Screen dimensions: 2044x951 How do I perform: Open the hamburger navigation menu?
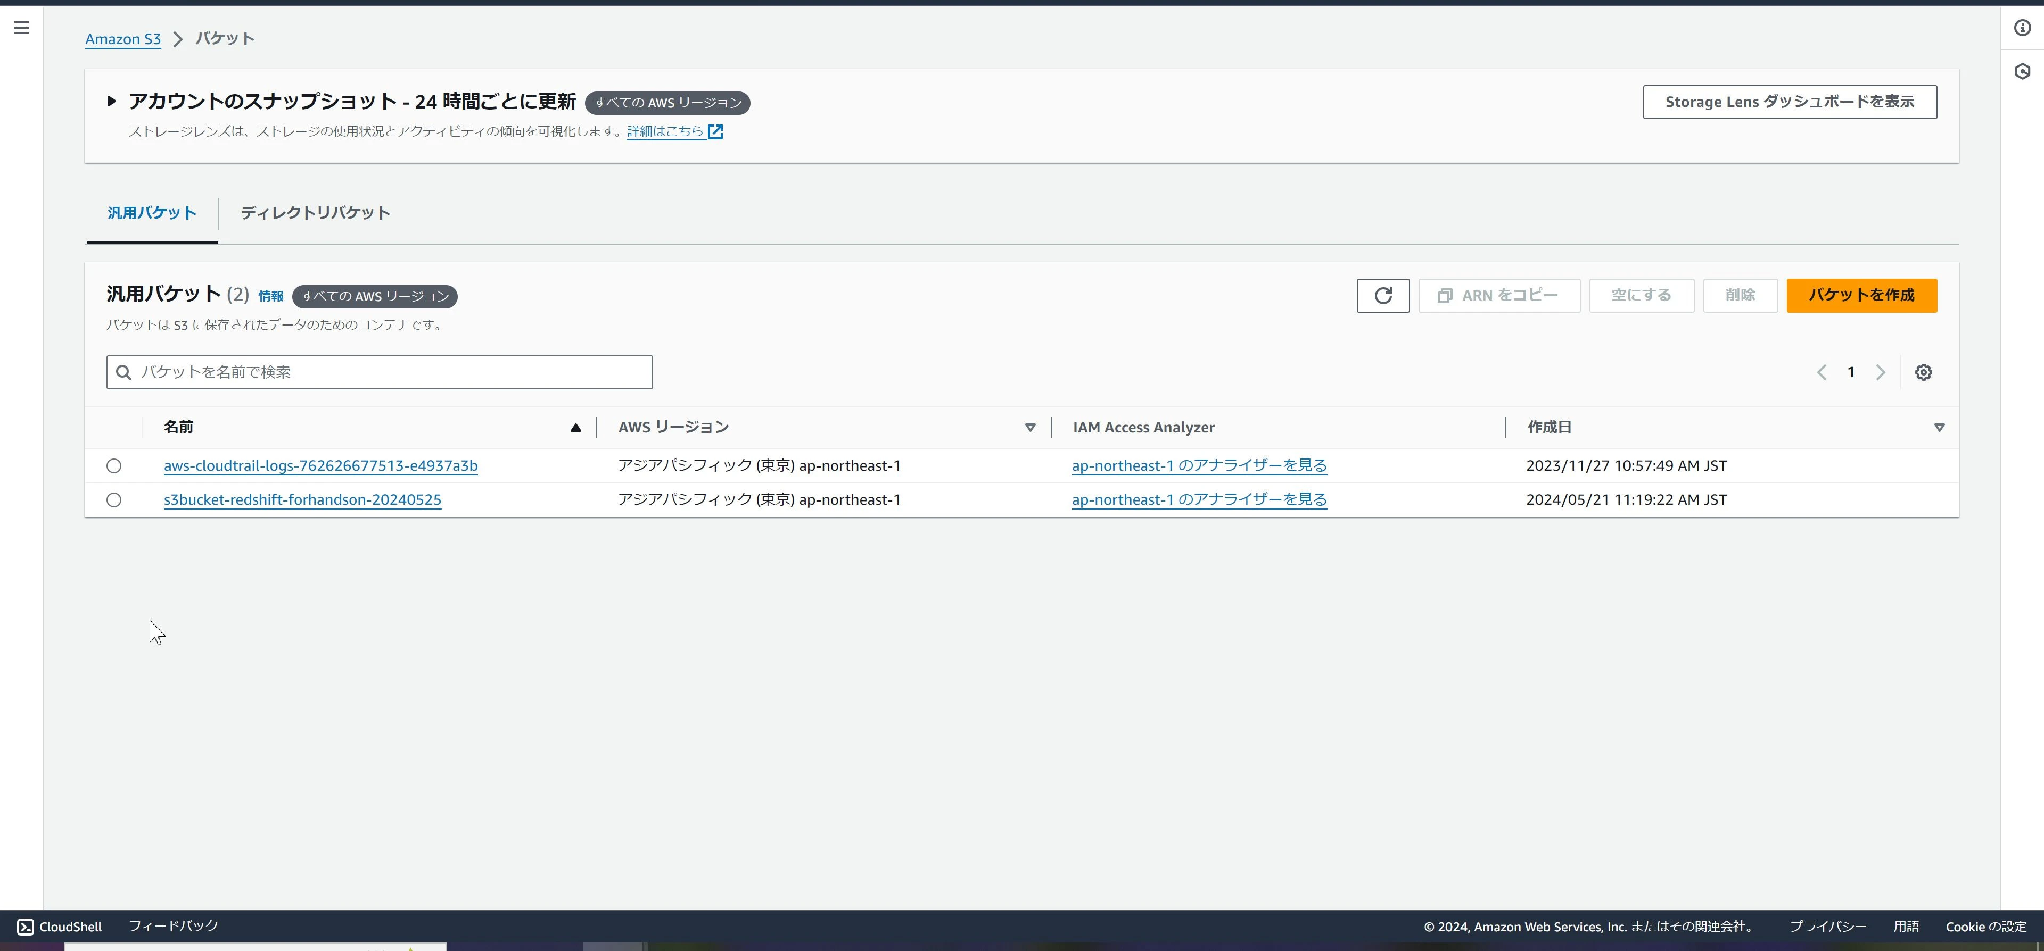coord(21,28)
